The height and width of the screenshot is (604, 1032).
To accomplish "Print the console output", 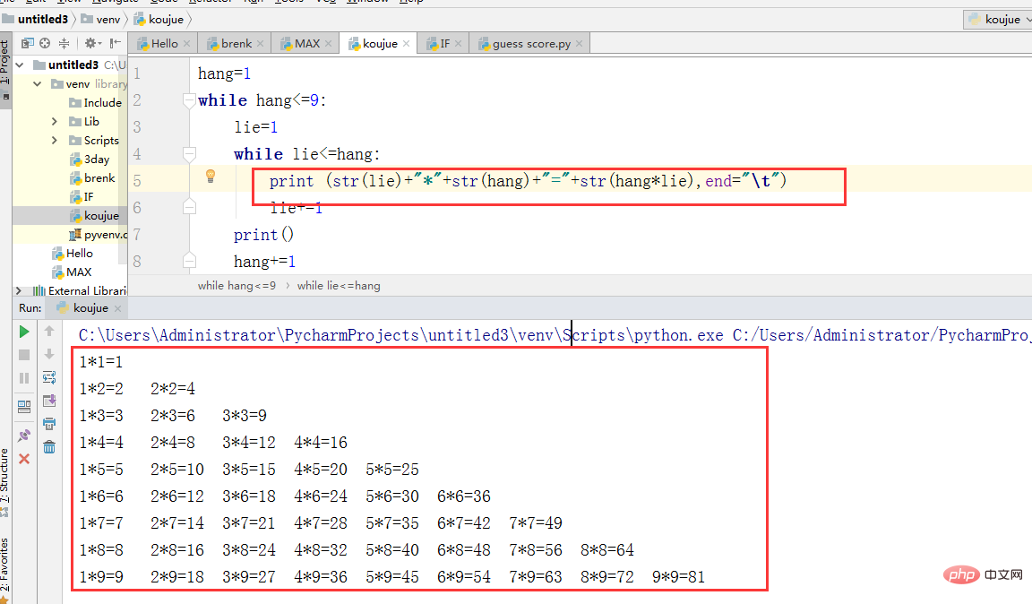I will coord(49,424).
